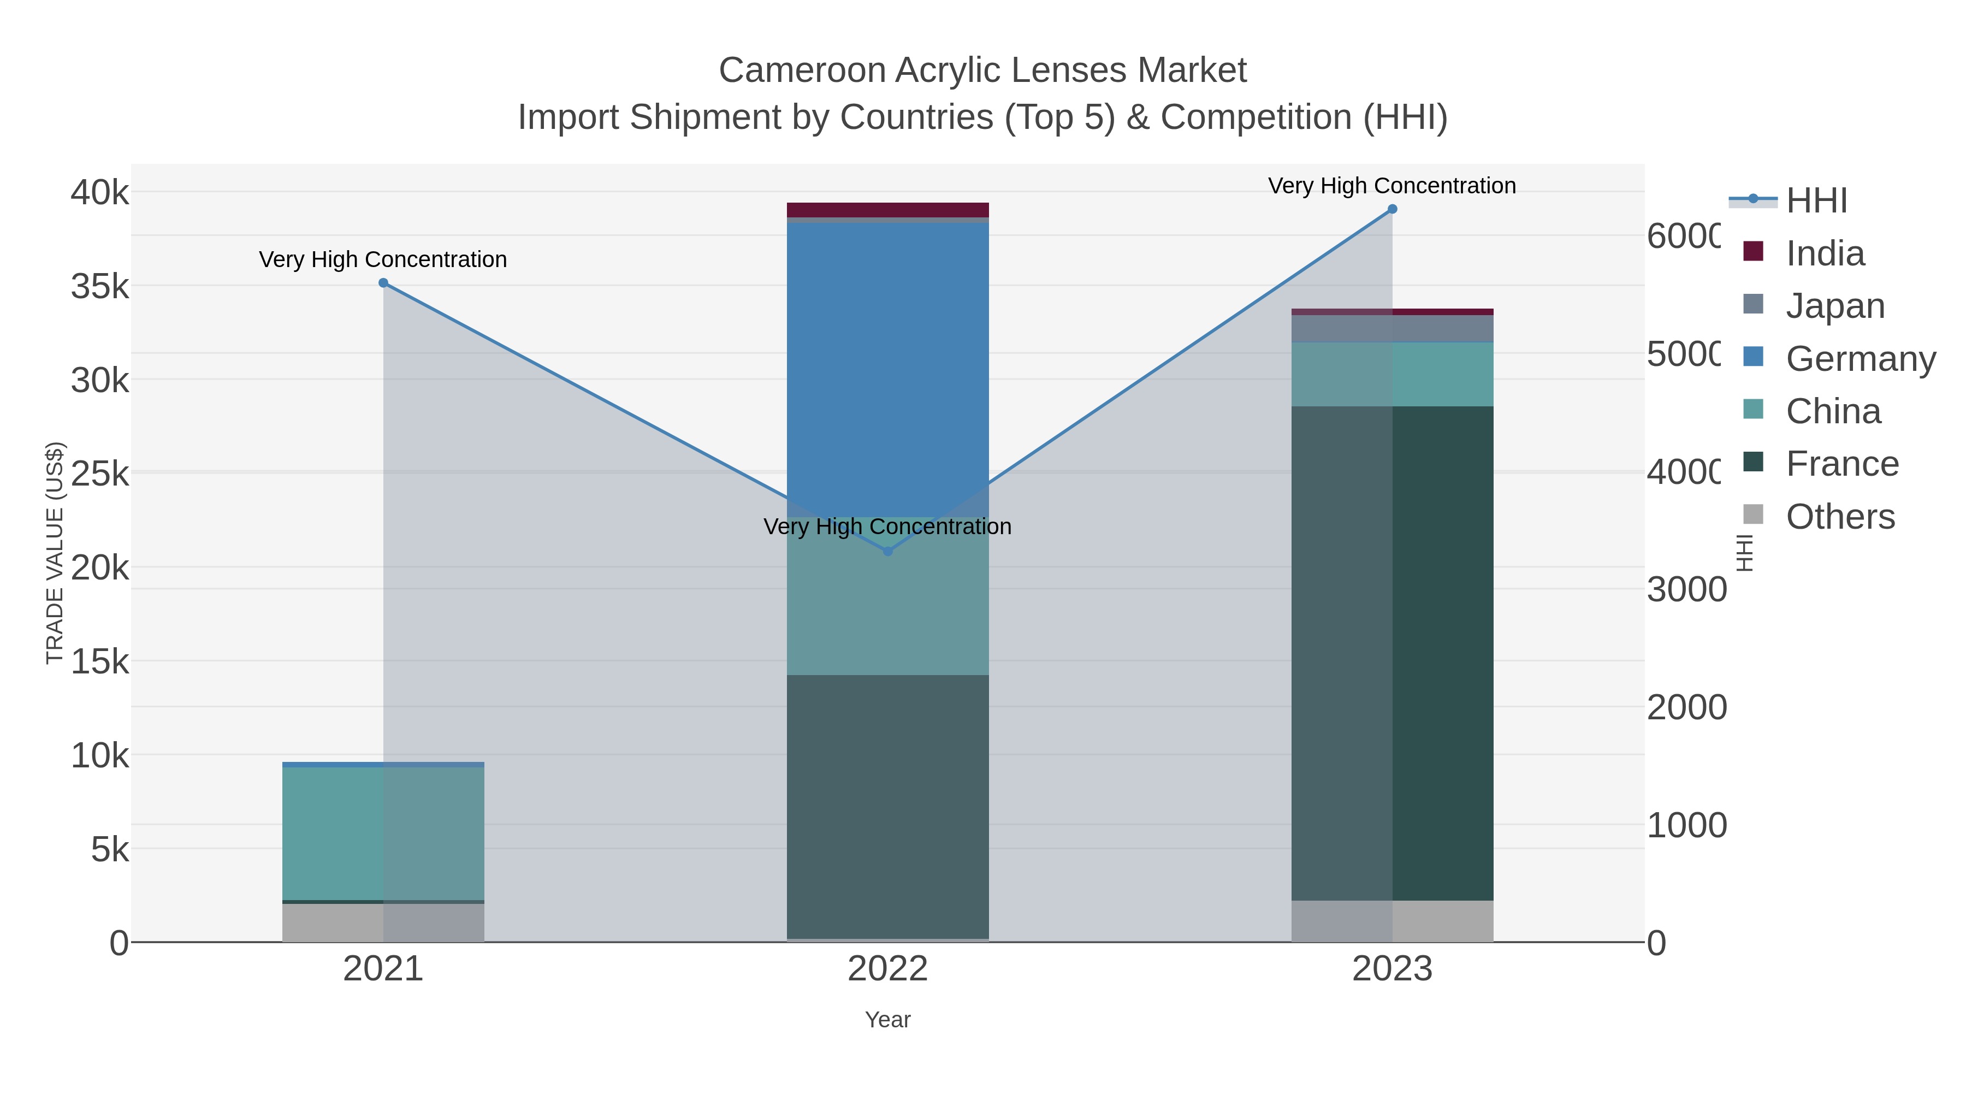The image size is (1966, 1106).
Task: Click the Others segment of 2021 bar
Action: (x=383, y=923)
